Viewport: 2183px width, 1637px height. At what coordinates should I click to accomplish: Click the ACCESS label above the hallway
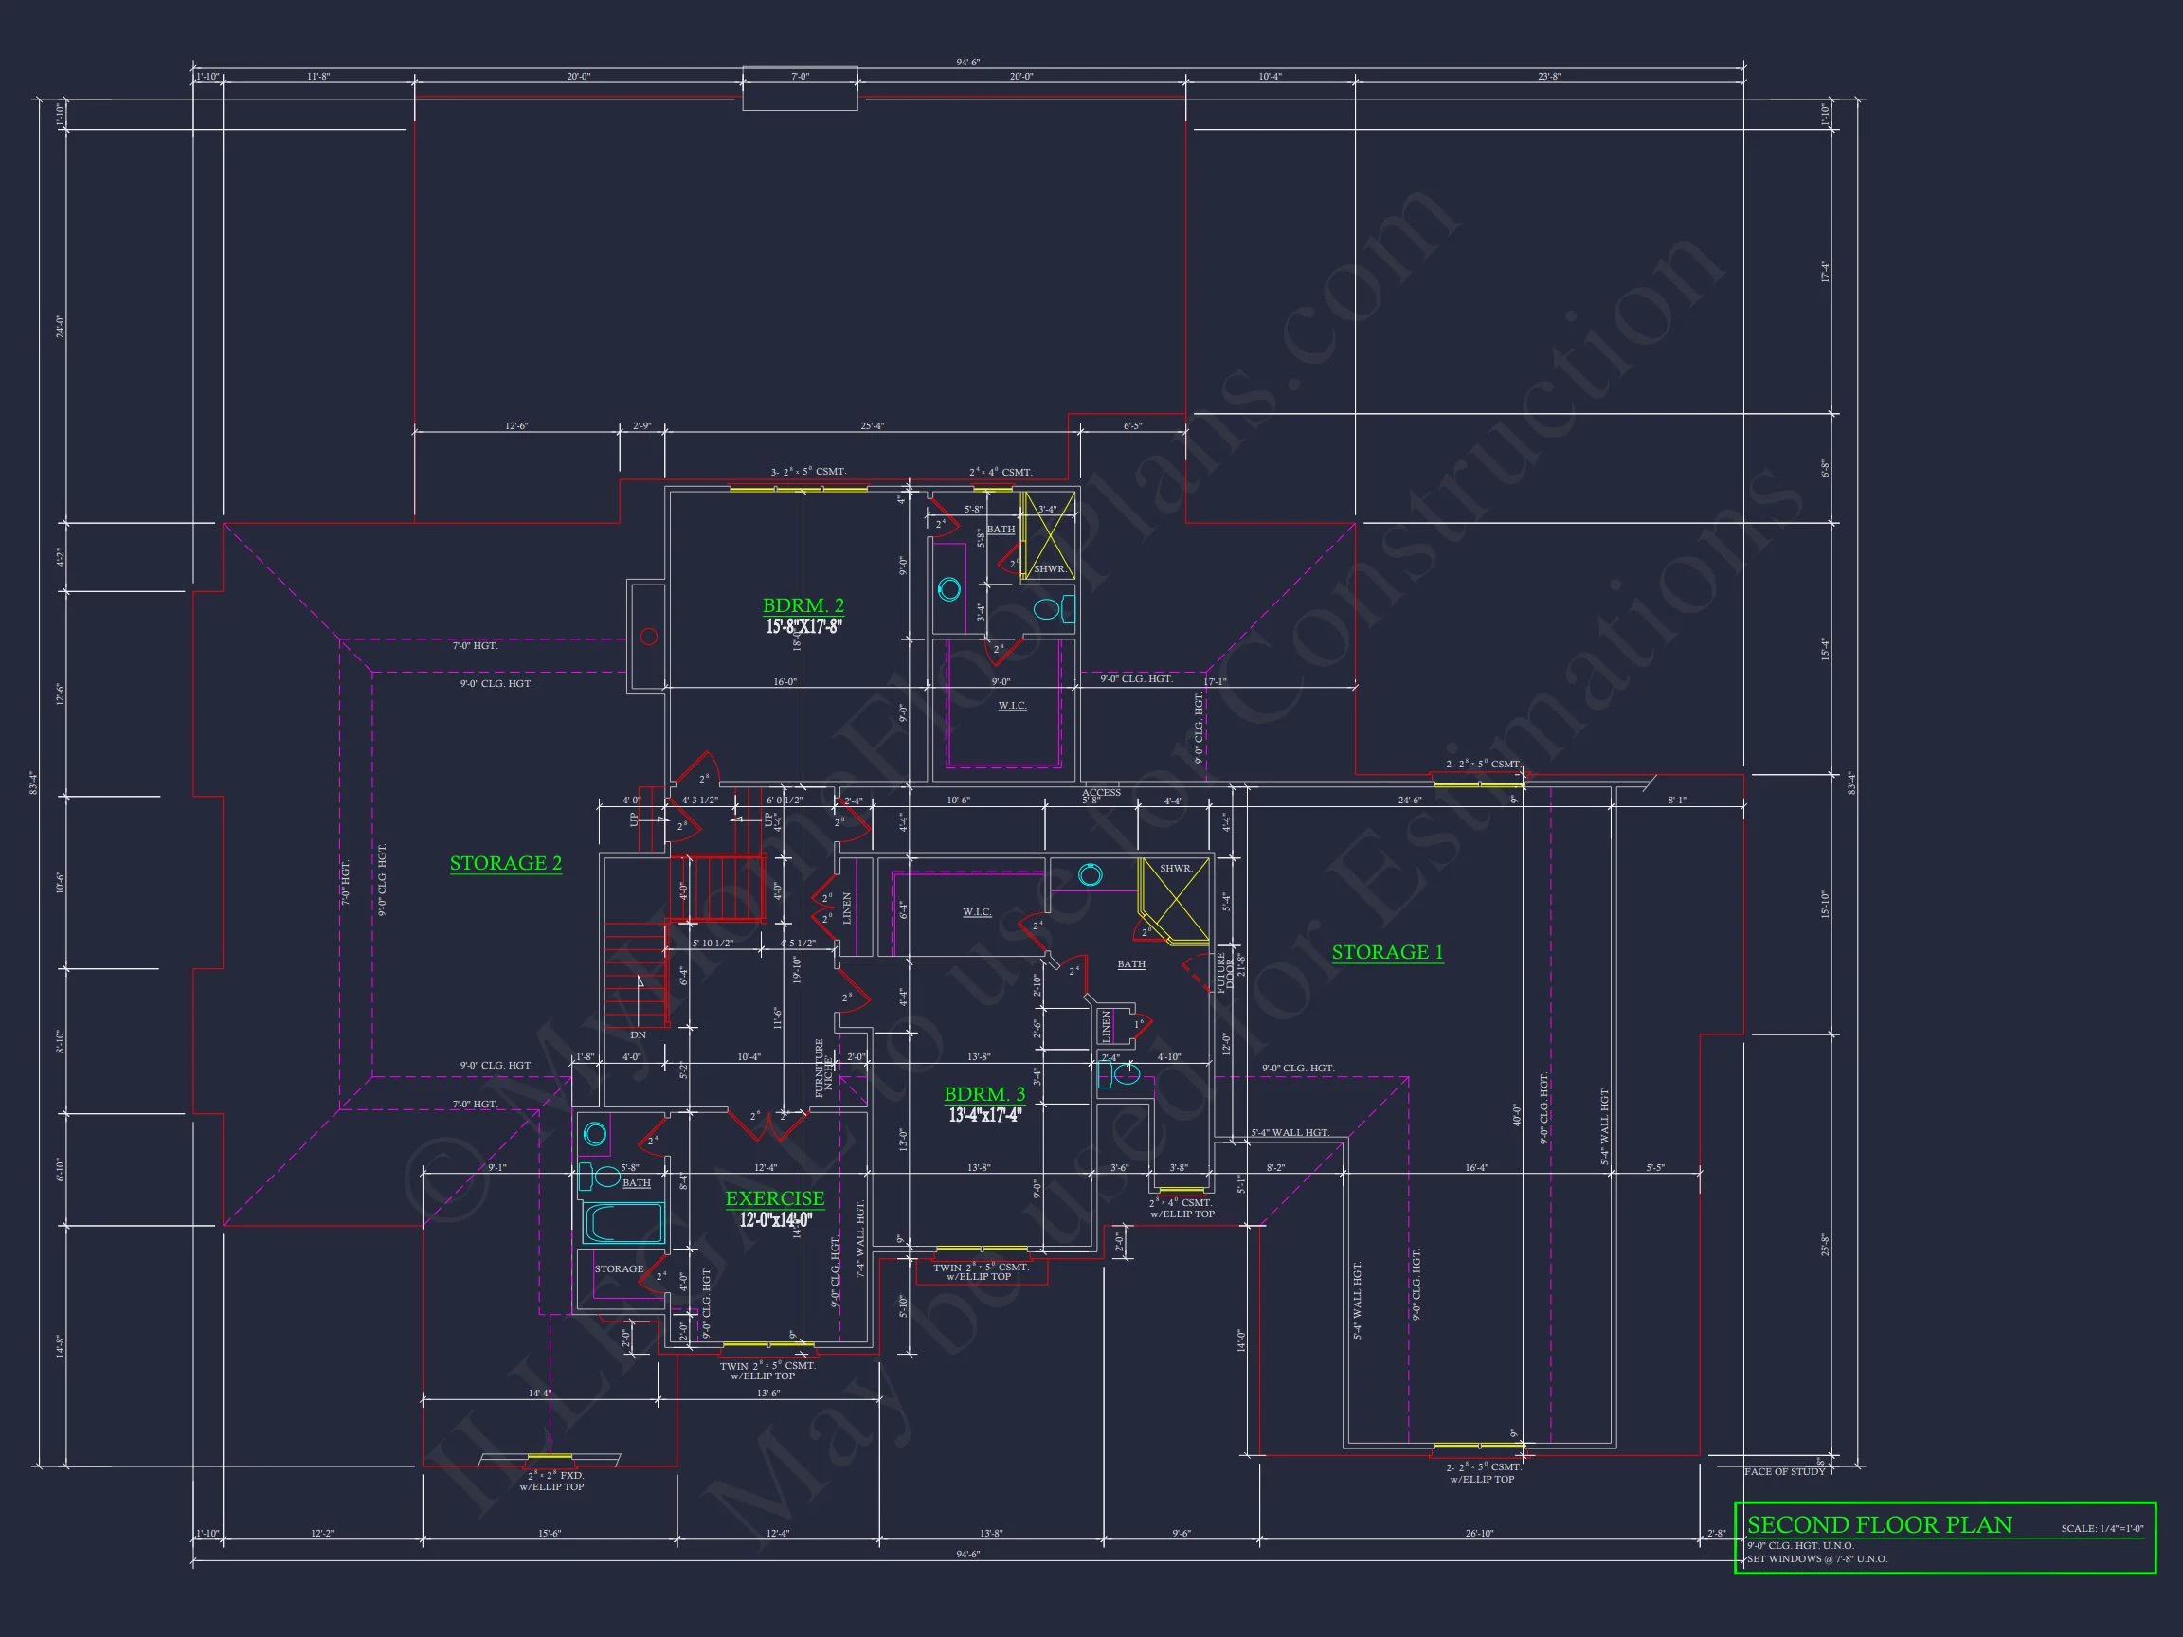1100,792
